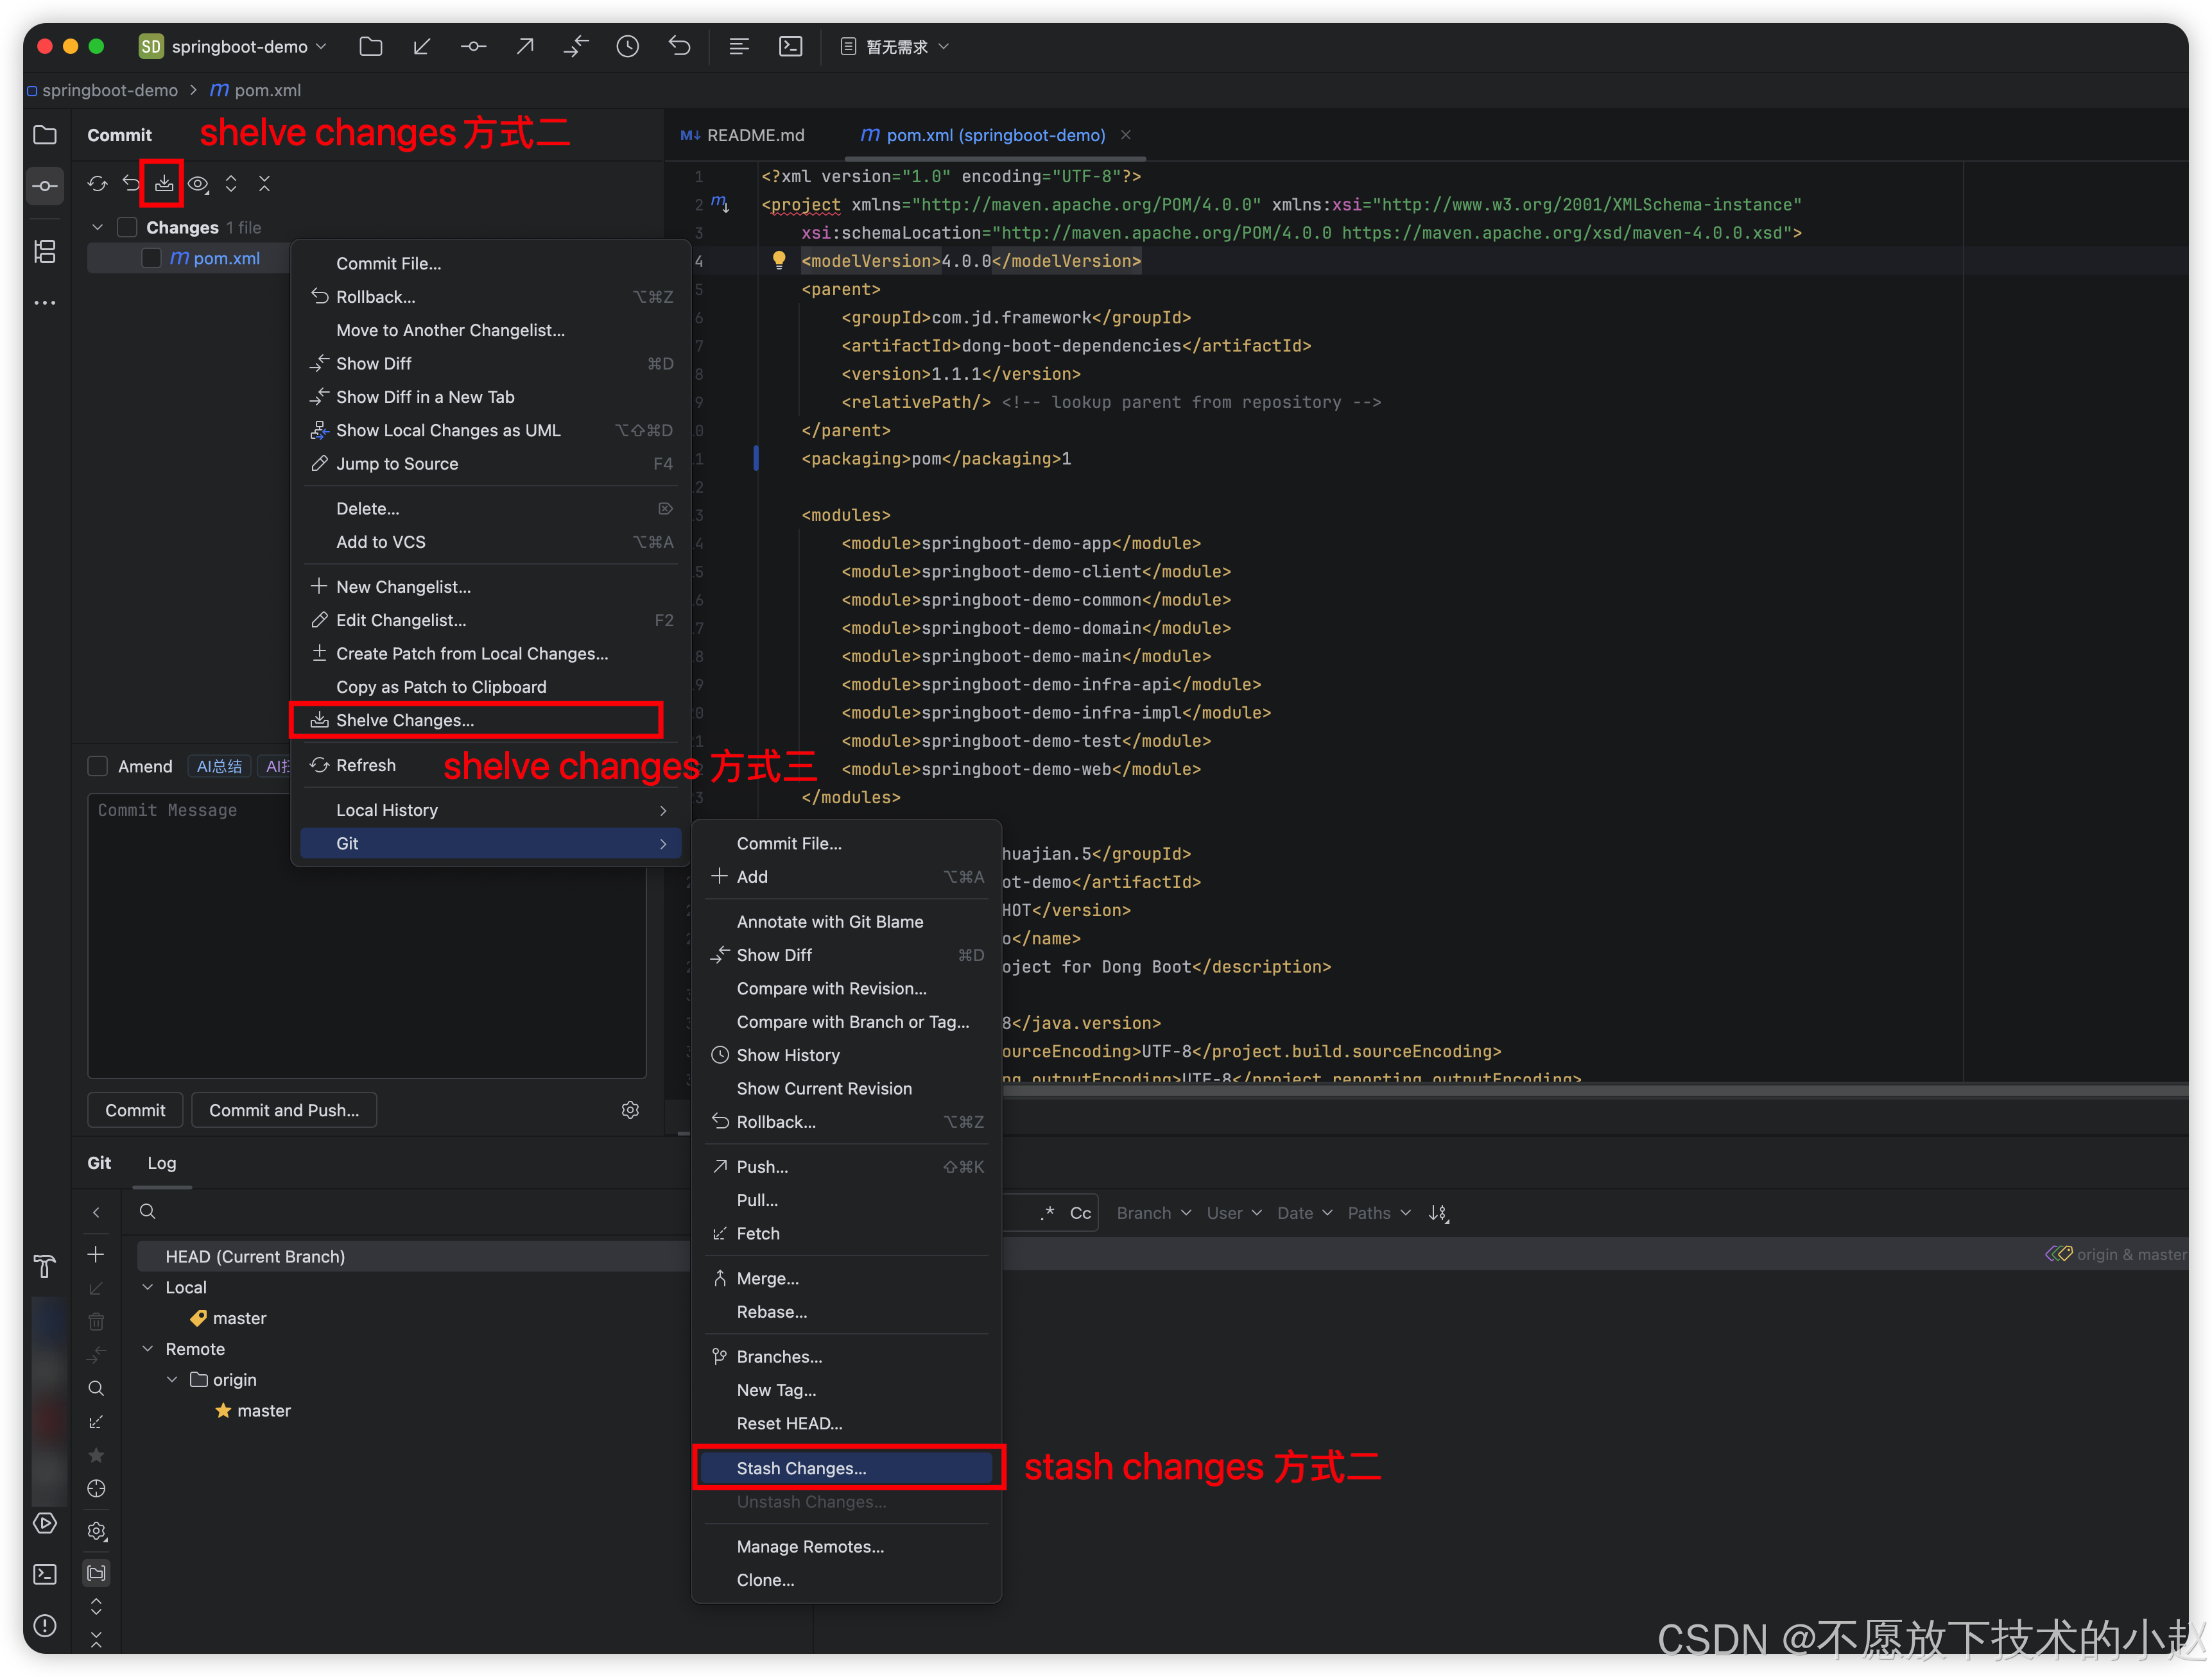Open the Date filter dropdown

pyautogui.click(x=1304, y=1213)
